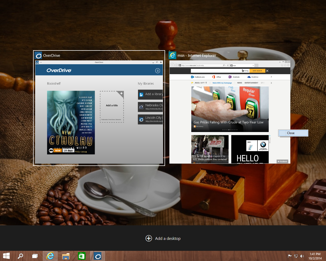Click the BMW "HELLO" advertisement
326x261 pixels.
coord(250,149)
